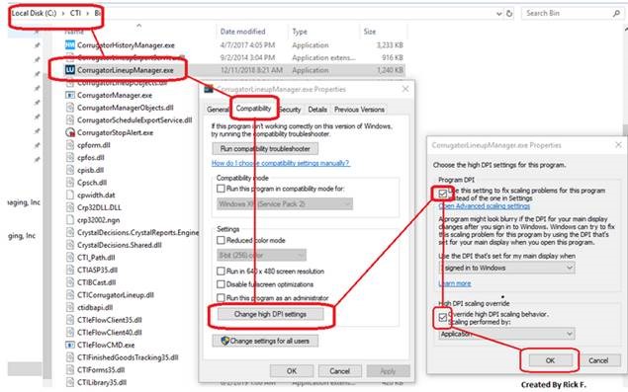
Task: Click the CorrugatorScheduleExportService.dll icon
Action: tap(70, 120)
